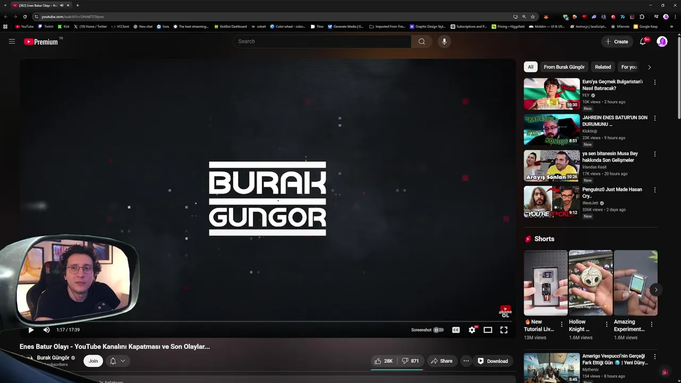Image resolution: width=681 pixels, height=383 pixels.
Task: Play the video
Action: tap(31, 330)
